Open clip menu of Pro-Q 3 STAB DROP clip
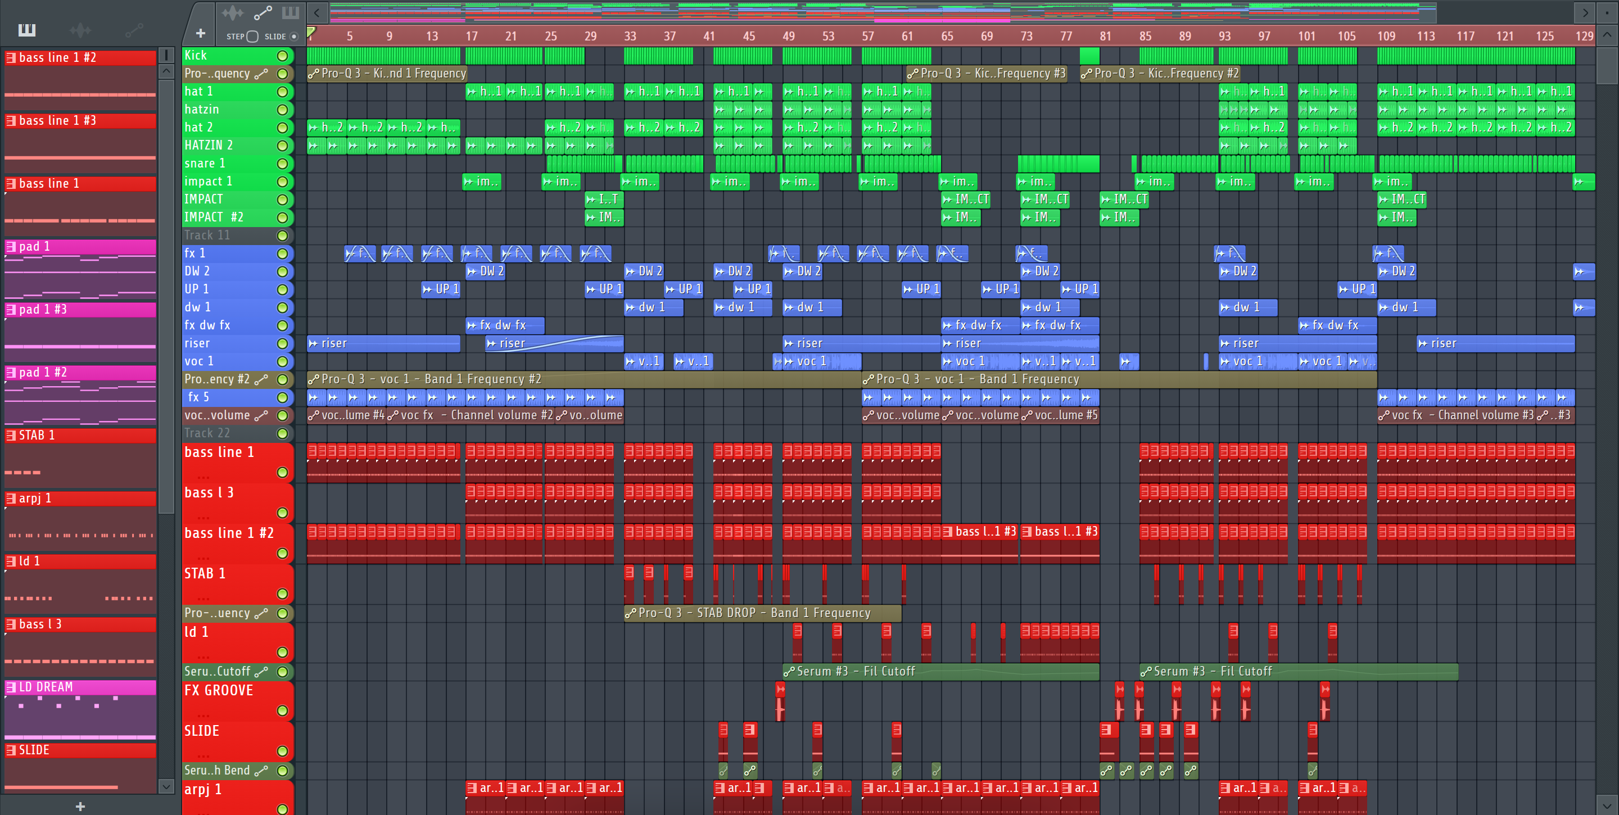The image size is (1619, 815). (630, 613)
